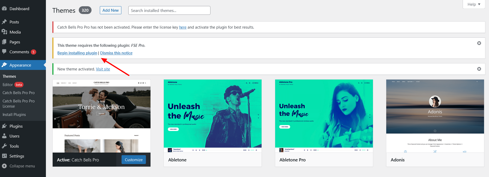Focus the Search installed themes field
This screenshot has width=489, height=177.
click(169, 10)
